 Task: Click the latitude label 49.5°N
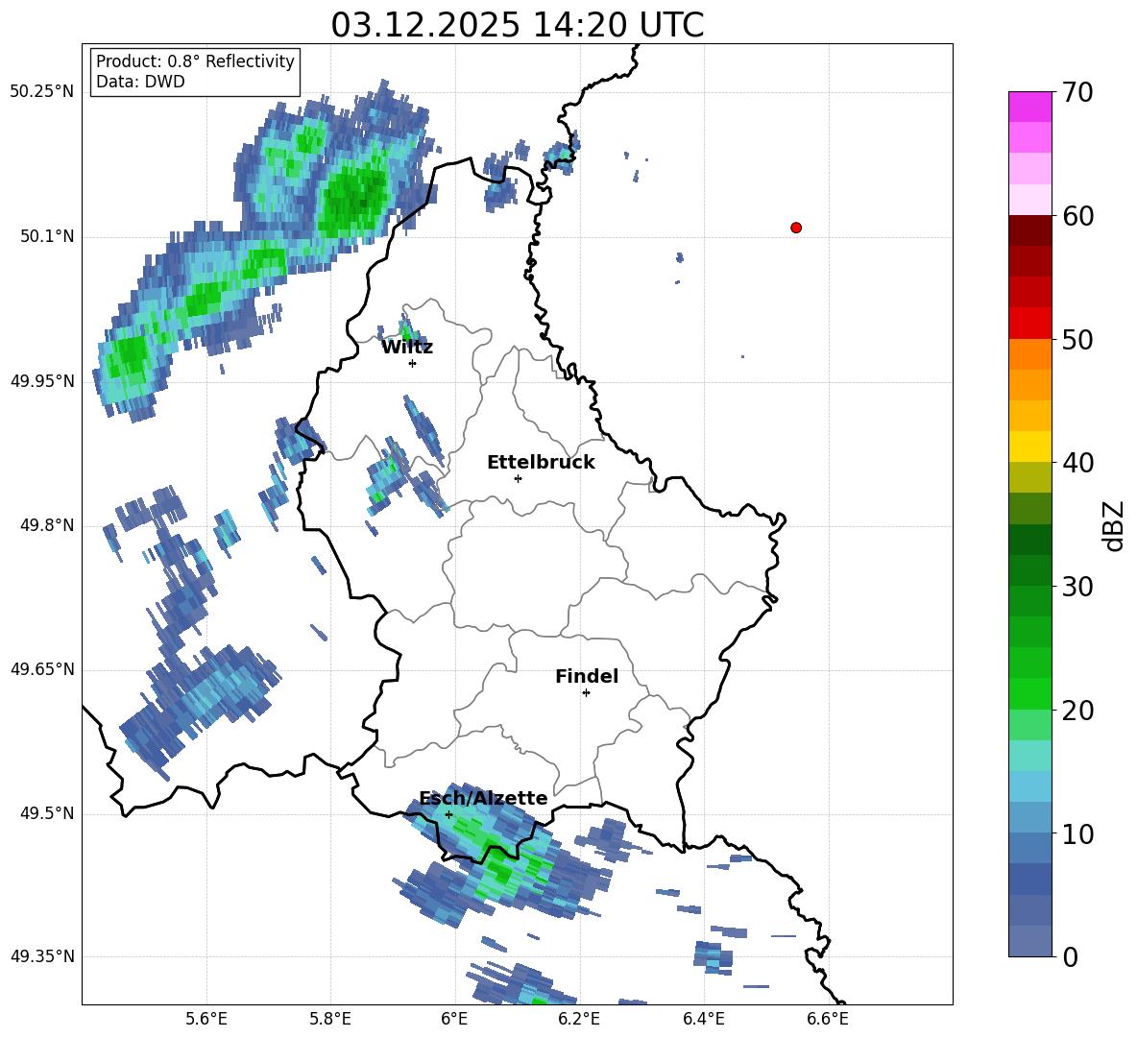[46, 813]
